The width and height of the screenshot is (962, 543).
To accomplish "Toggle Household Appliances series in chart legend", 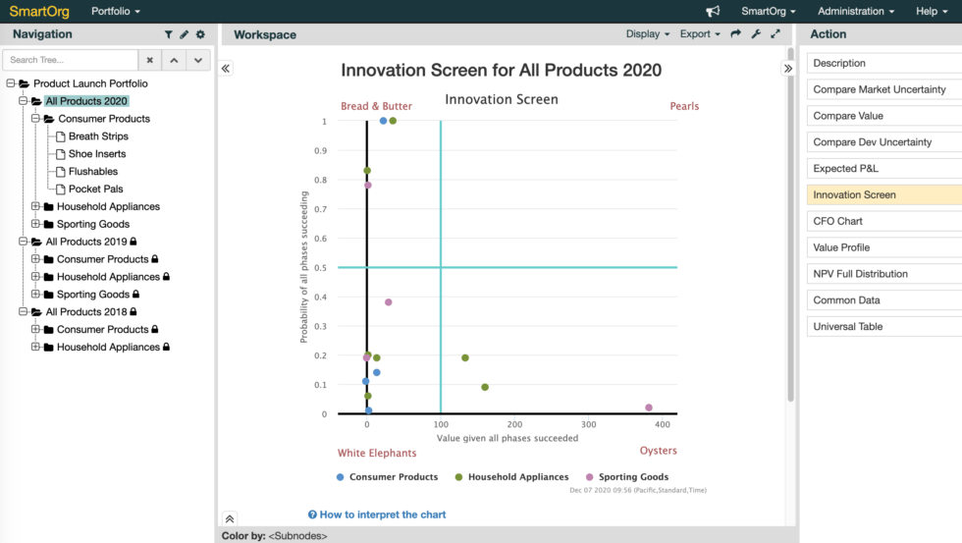I will click(511, 477).
